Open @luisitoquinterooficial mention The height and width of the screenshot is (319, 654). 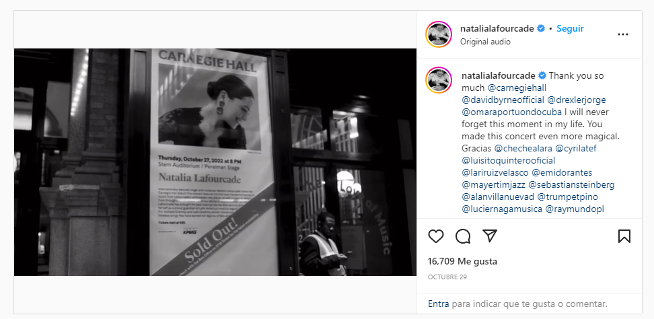tap(509, 161)
